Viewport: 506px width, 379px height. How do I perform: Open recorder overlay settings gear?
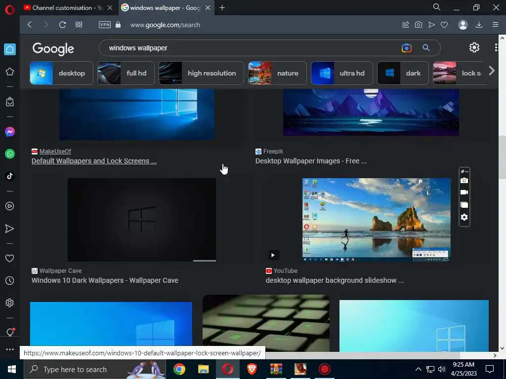464,217
